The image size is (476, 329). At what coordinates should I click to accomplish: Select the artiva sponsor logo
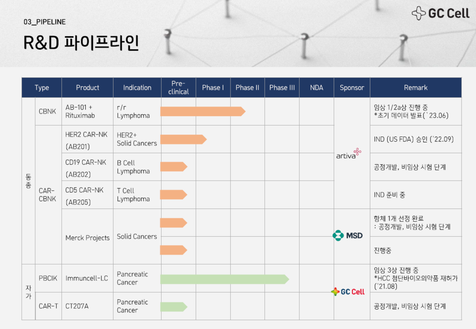[x=348, y=154]
